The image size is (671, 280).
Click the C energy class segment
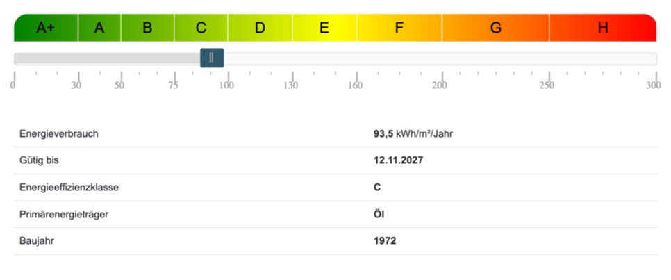pyautogui.click(x=201, y=28)
